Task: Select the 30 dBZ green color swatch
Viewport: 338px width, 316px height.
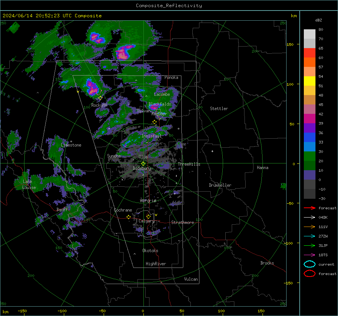Action: [x=309, y=156]
